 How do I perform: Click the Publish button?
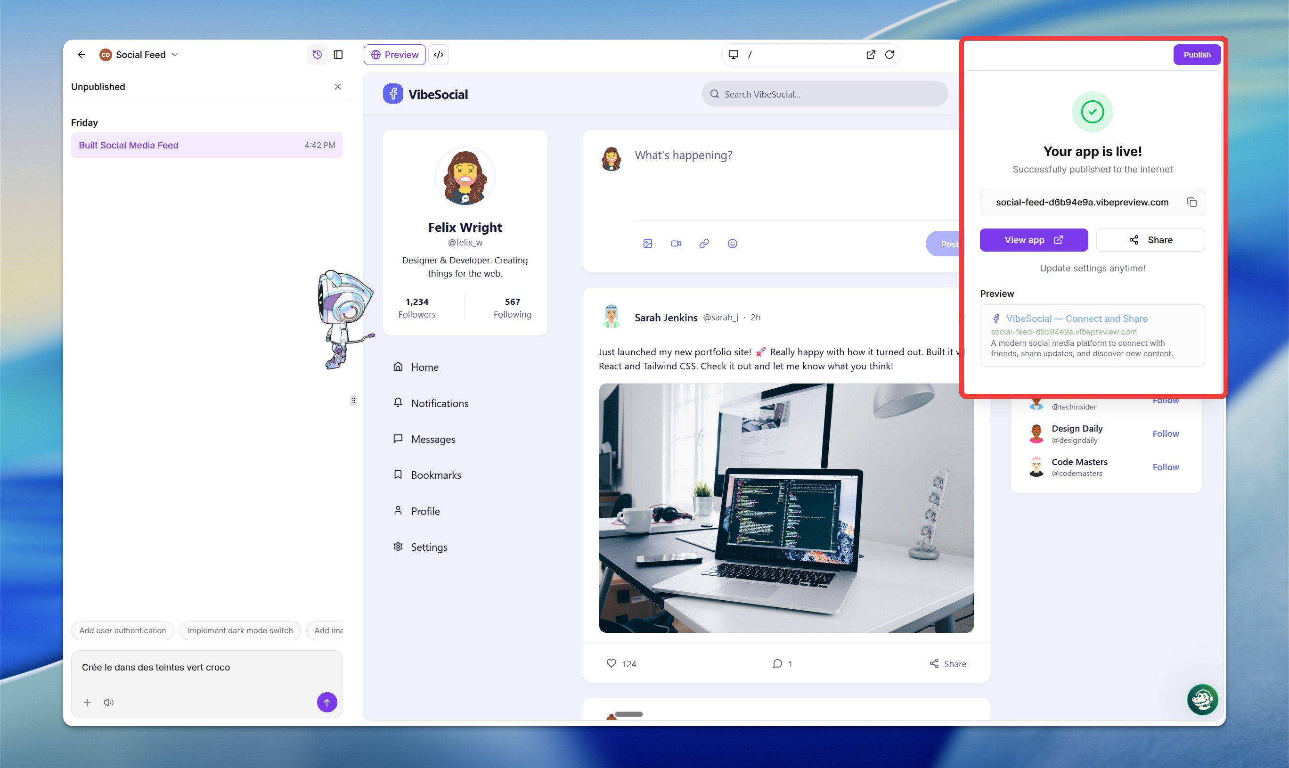pyautogui.click(x=1196, y=54)
